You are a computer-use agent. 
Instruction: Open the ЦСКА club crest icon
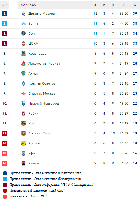click(23, 44)
